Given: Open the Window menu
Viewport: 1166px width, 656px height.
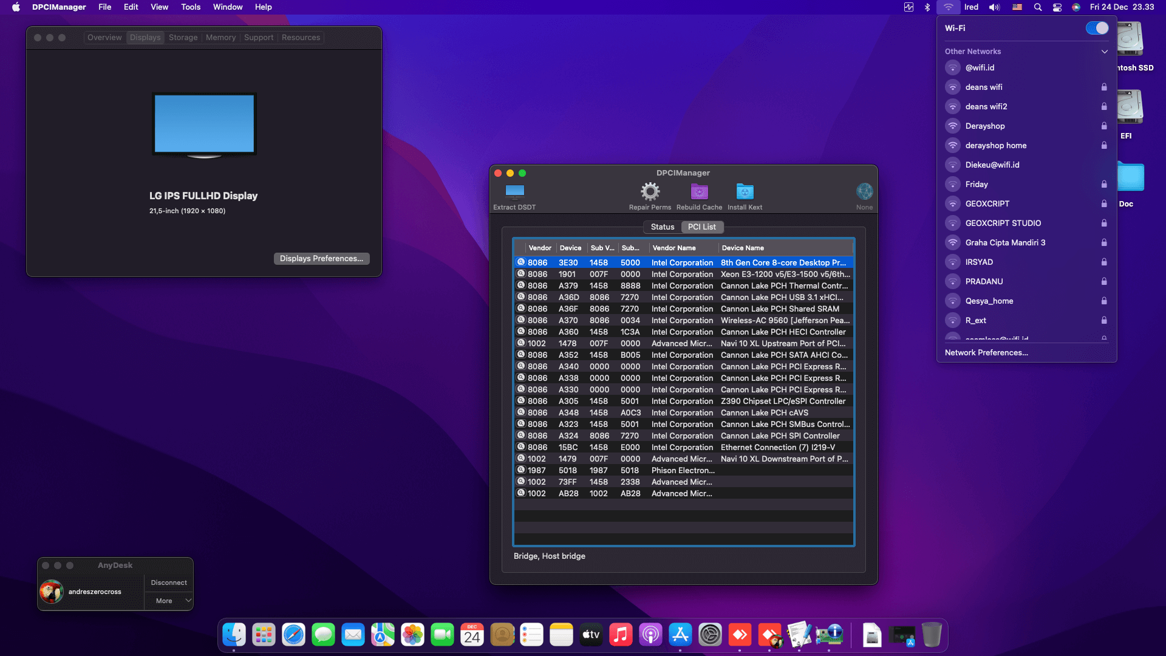Looking at the screenshot, I should click(x=228, y=7).
